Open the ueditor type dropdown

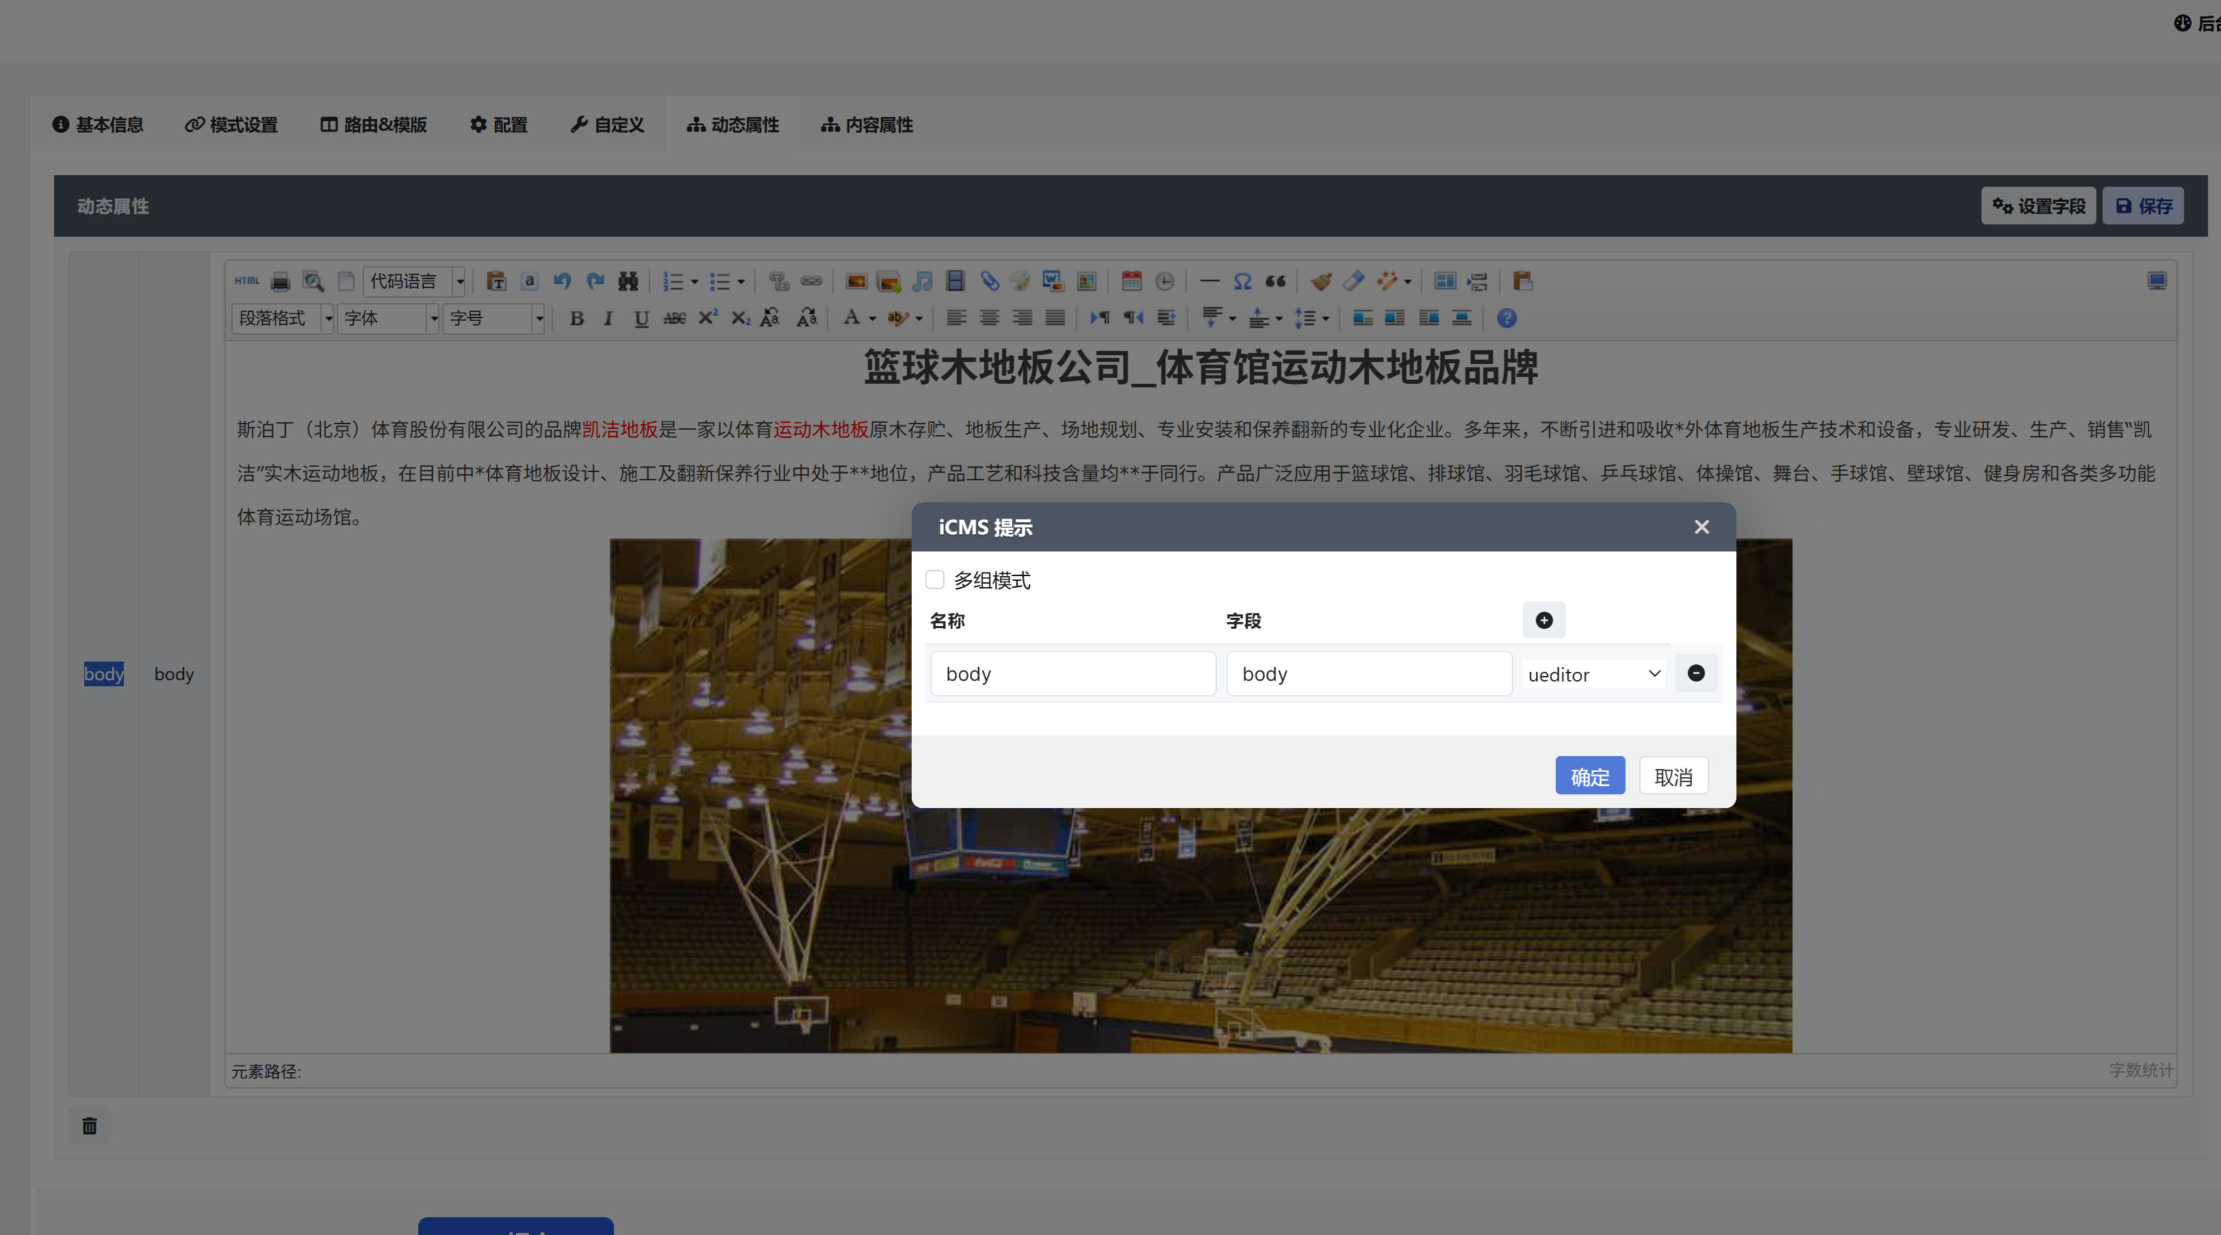[x=1593, y=674]
